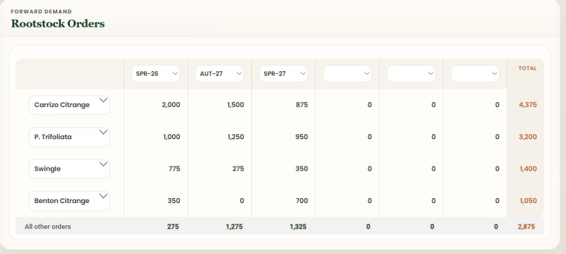Click All other orders SPR-27 value 1,325
This screenshot has height=254, width=566.
[x=298, y=227]
